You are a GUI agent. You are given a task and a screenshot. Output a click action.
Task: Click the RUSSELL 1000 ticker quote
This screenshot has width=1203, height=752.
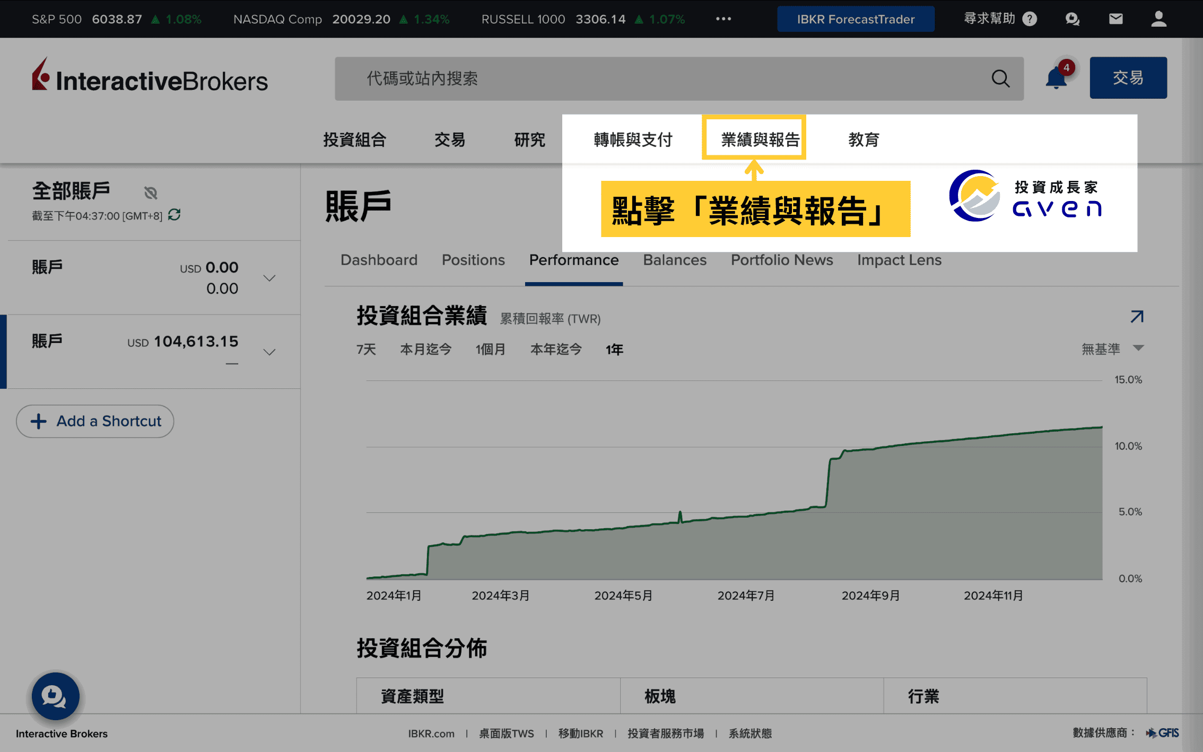[x=583, y=19]
